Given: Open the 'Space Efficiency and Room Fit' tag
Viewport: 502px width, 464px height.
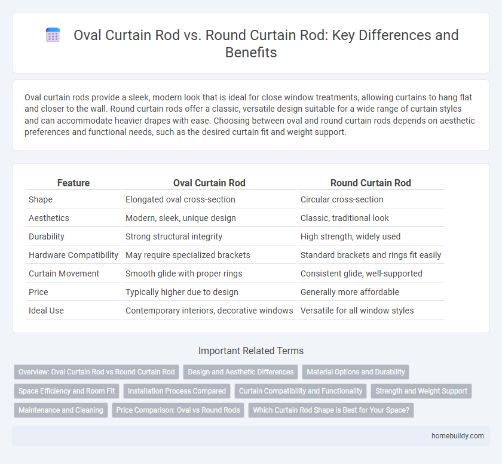Looking at the screenshot, I should pos(66,391).
